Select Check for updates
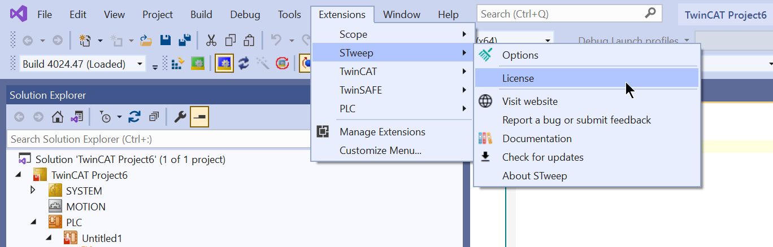773x247 pixels. coord(587,157)
